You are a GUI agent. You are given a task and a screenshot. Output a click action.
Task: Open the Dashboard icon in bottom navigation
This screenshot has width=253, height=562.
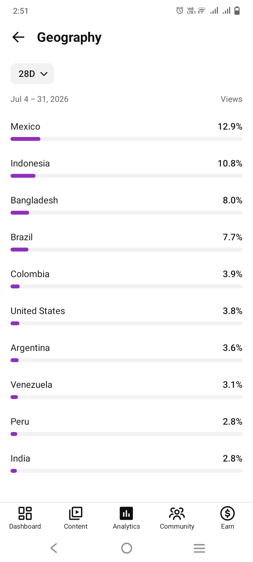coord(25,513)
